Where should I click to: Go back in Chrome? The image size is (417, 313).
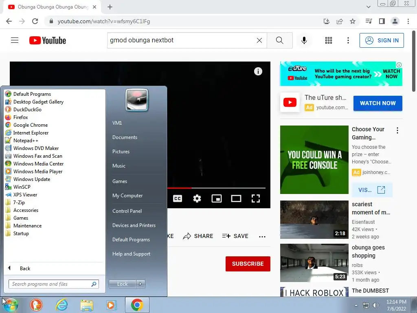pos(9,21)
